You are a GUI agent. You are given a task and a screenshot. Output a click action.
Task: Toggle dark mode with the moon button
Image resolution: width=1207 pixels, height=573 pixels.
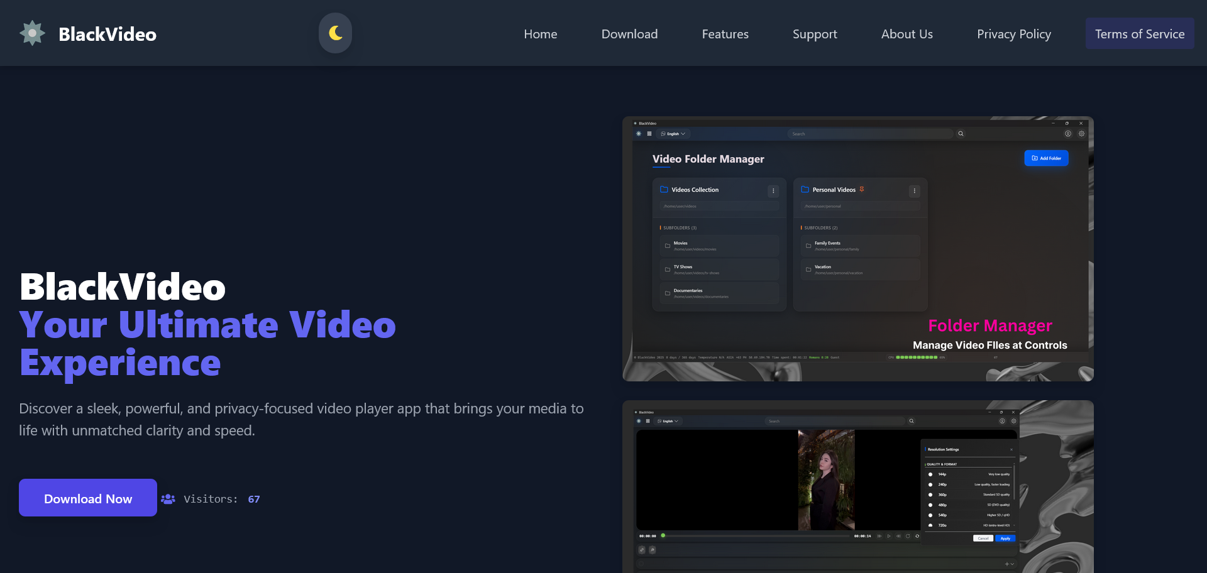335,33
